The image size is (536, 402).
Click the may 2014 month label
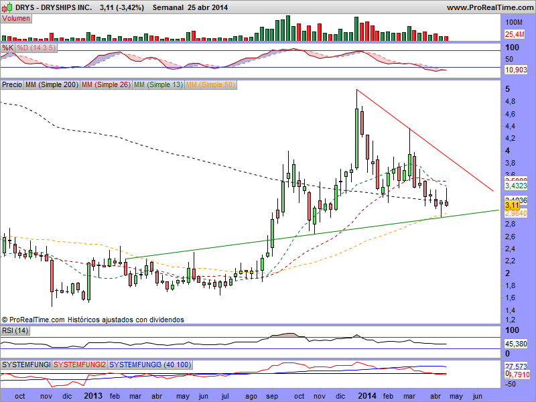[x=456, y=396]
